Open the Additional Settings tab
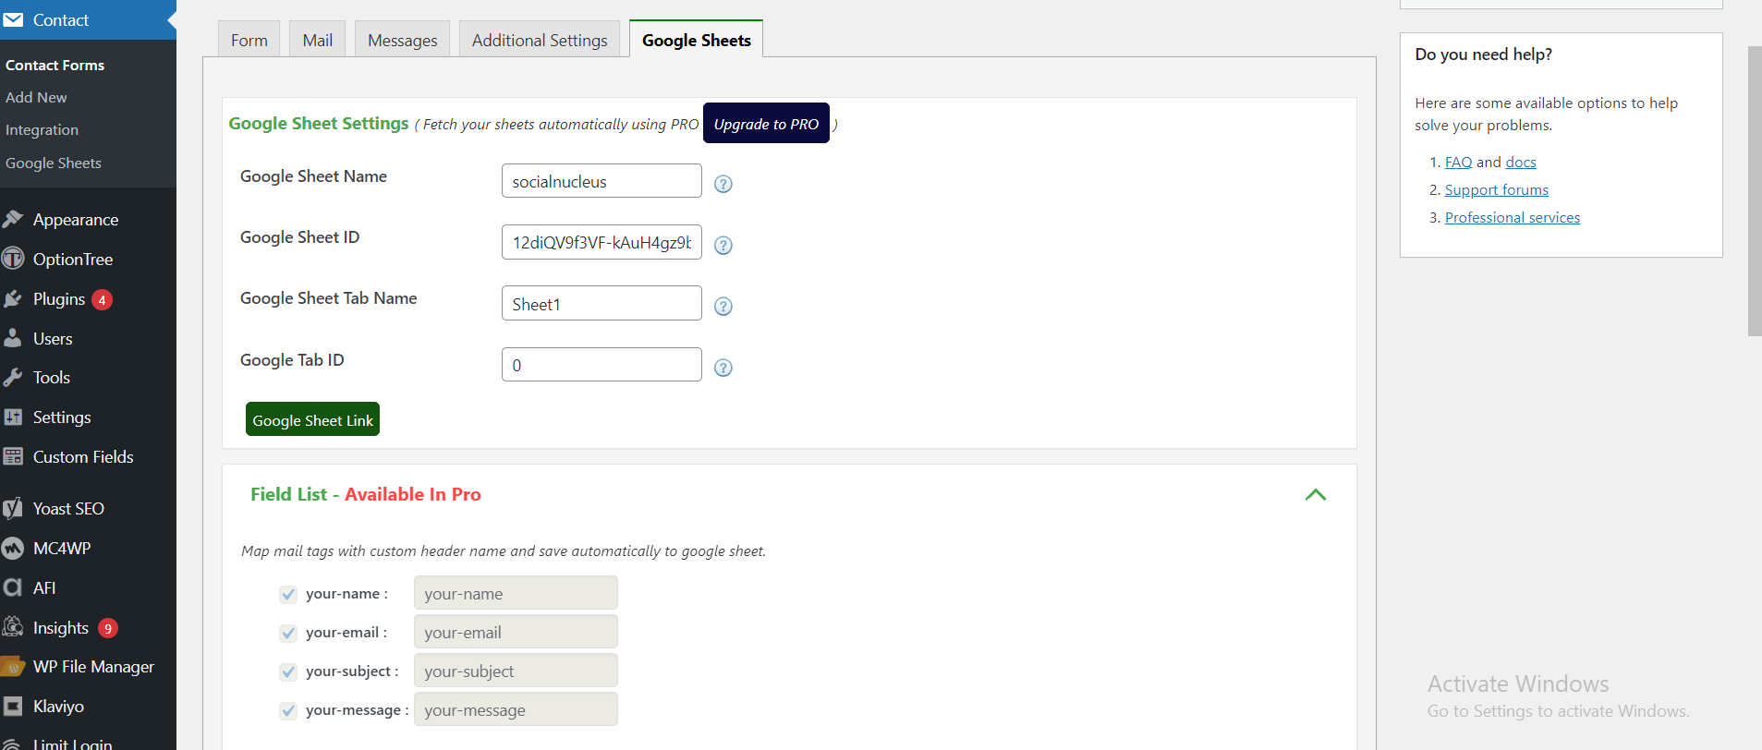1762x750 pixels. pyautogui.click(x=540, y=40)
